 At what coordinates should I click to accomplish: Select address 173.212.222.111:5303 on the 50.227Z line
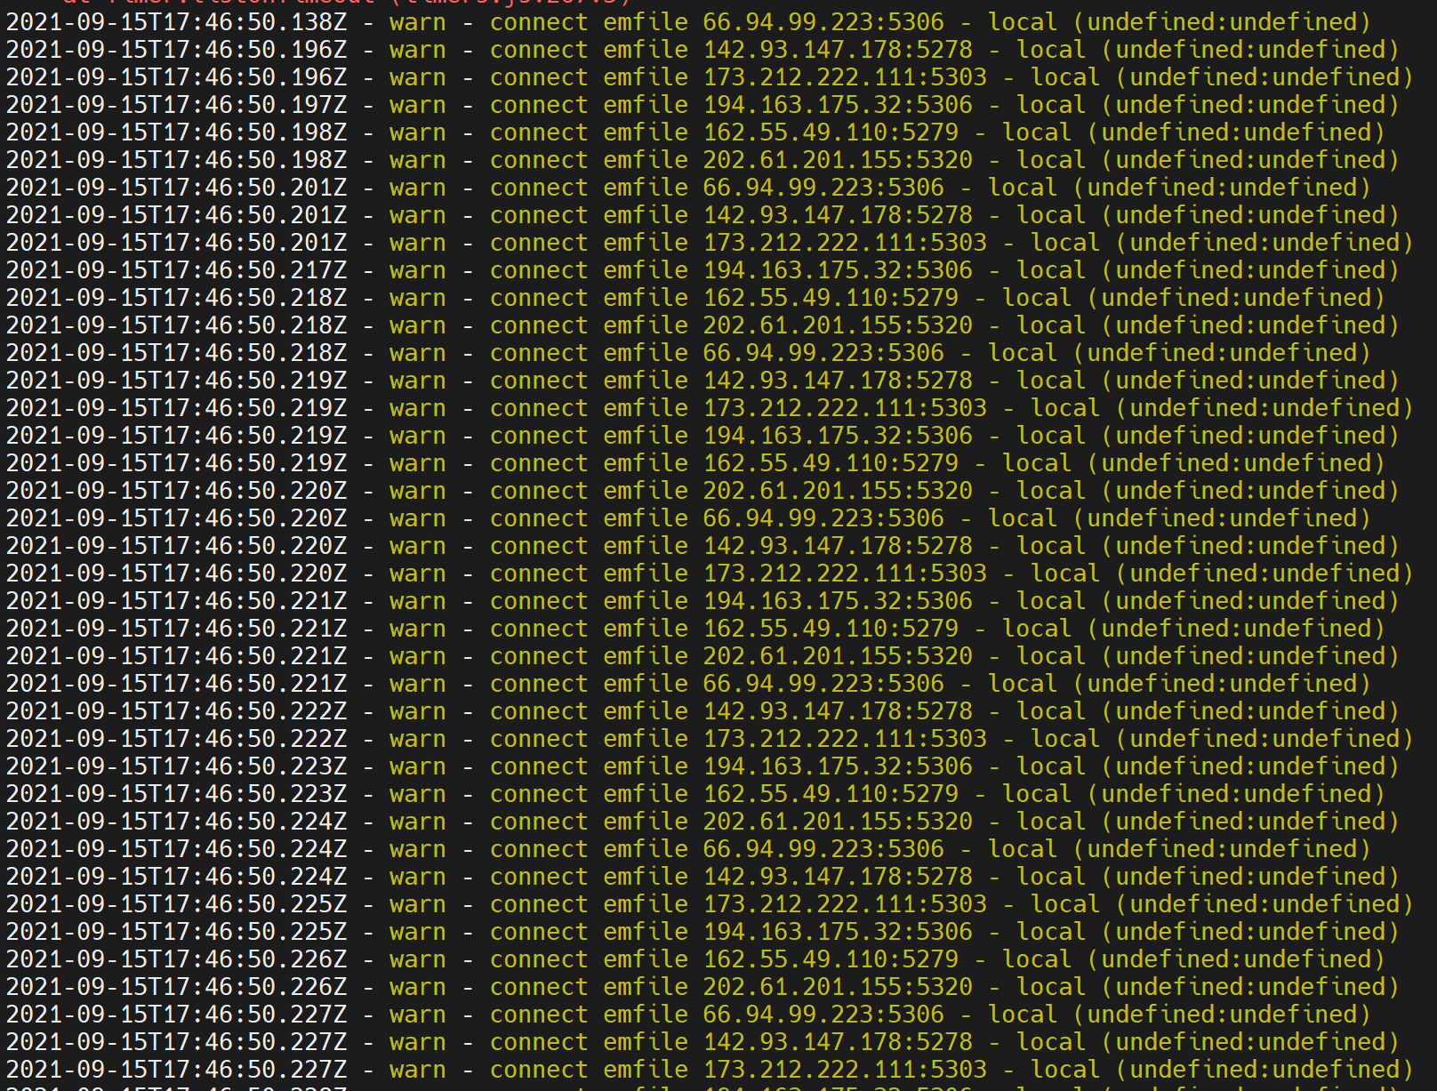click(845, 1070)
